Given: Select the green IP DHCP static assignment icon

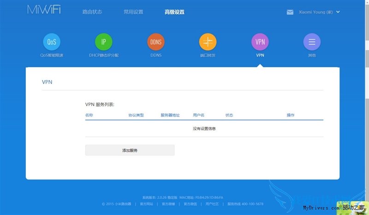Looking at the screenshot, I should (x=104, y=42).
